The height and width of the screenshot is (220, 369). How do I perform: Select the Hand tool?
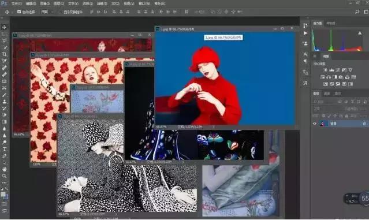click(4, 169)
